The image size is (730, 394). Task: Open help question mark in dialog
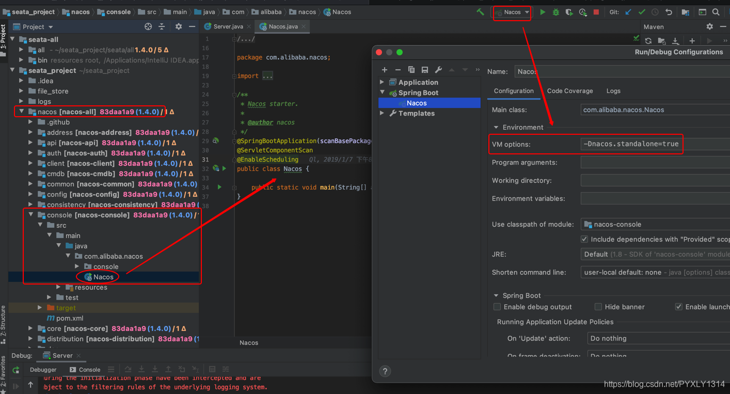click(385, 371)
